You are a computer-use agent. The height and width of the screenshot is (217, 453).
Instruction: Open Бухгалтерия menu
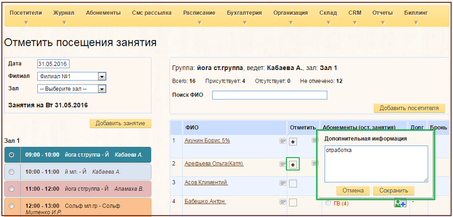point(245,13)
